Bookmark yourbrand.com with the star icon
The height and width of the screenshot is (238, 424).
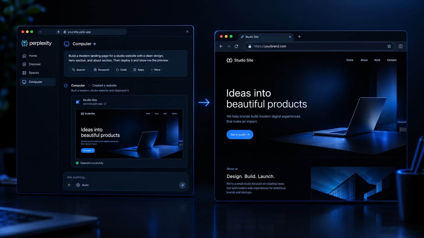389,46
